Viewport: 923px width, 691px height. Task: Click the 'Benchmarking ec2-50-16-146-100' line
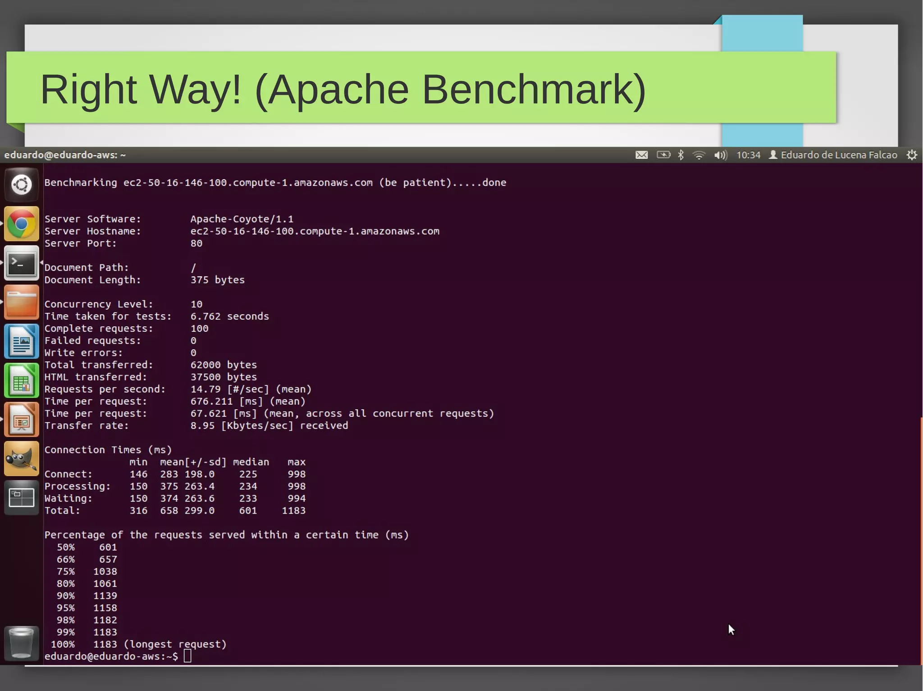[275, 183]
